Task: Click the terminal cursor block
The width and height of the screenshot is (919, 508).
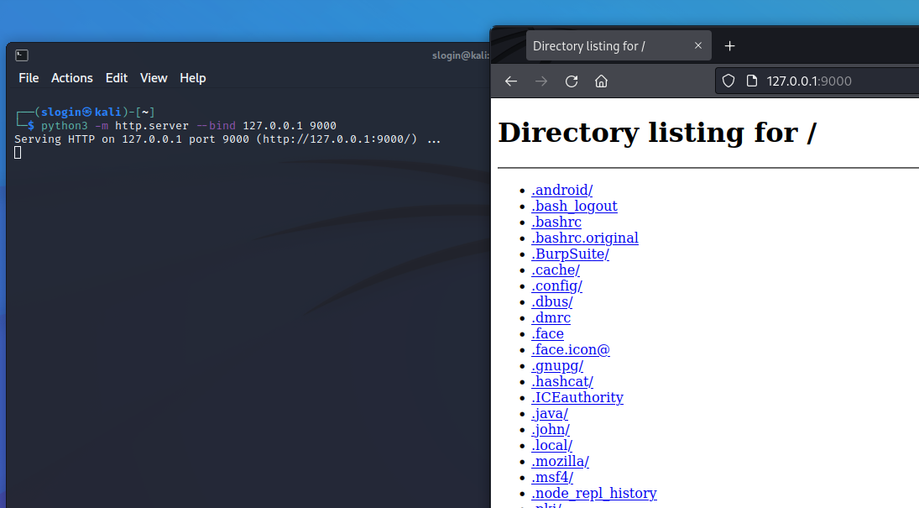Action: tap(18, 153)
